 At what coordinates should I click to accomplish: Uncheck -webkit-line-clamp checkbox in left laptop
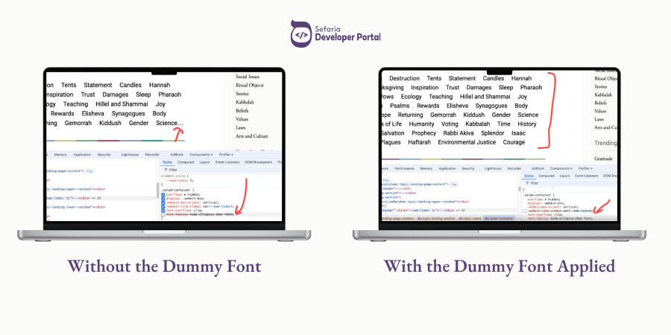point(163,206)
